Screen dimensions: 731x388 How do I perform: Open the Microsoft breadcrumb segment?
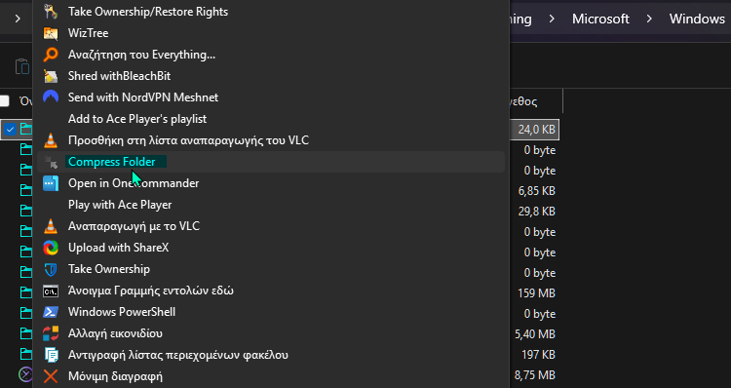[600, 19]
